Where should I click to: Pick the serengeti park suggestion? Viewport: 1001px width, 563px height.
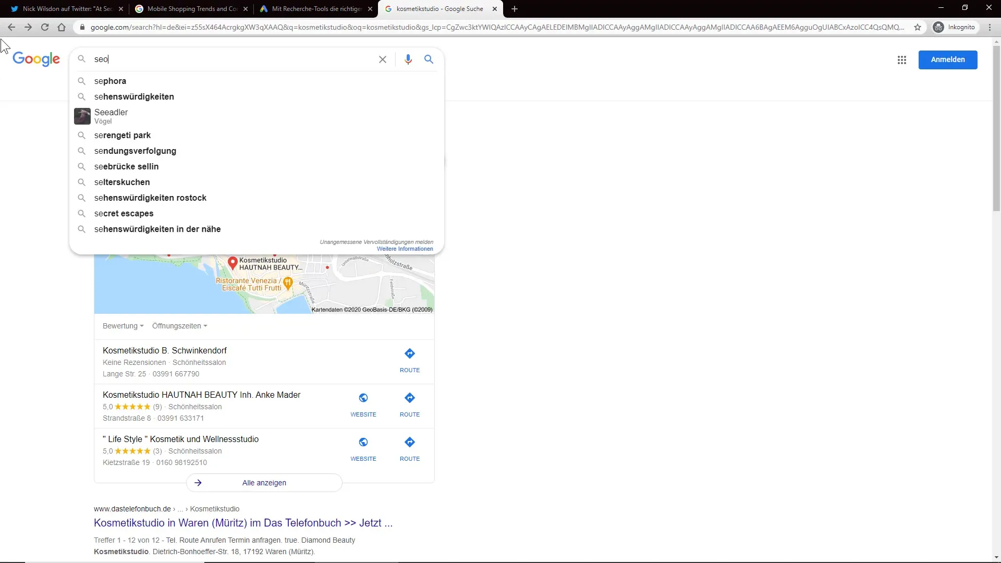(x=257, y=136)
